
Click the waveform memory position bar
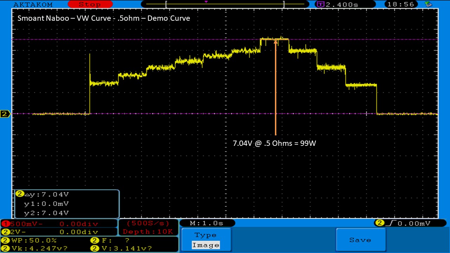(x=224, y=5)
